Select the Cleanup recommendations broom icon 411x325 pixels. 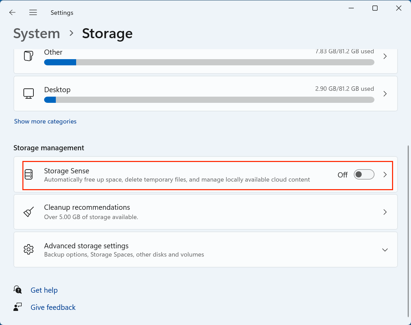[x=29, y=212]
